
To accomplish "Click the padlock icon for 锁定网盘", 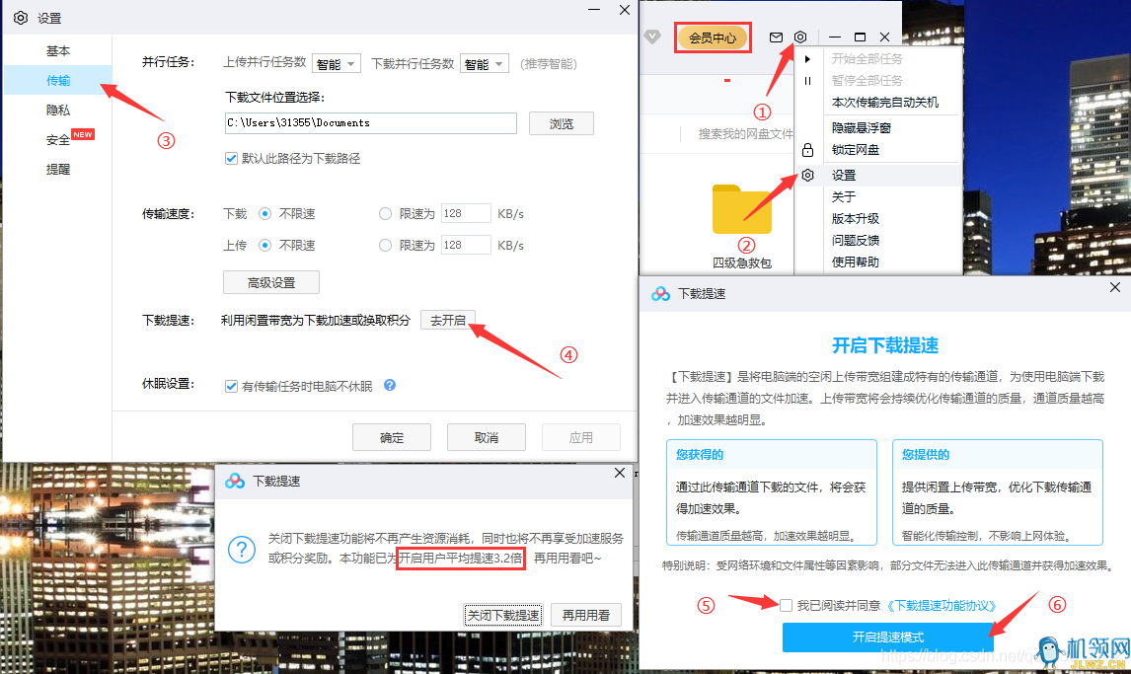I will [808, 150].
